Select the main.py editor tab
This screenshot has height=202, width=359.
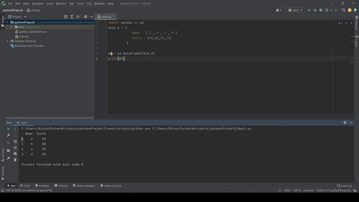coord(106,17)
